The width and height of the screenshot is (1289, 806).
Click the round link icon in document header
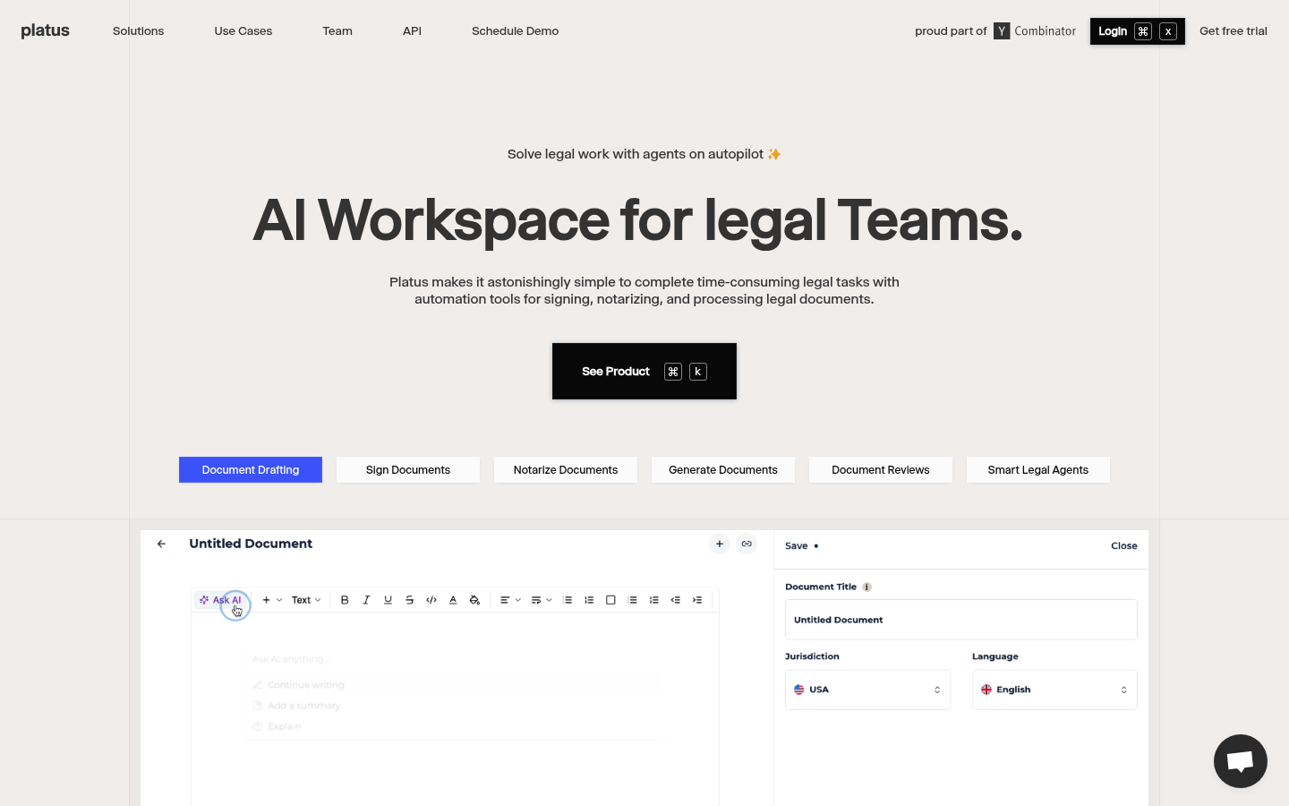[747, 544]
